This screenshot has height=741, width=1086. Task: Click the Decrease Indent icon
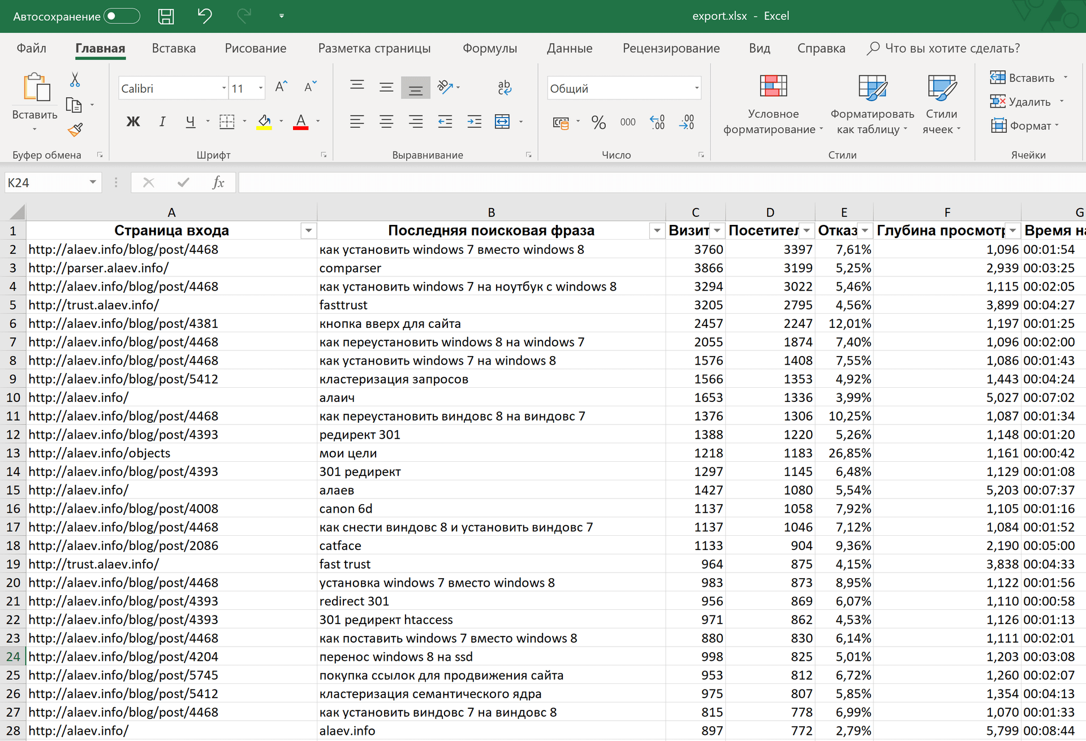(445, 122)
